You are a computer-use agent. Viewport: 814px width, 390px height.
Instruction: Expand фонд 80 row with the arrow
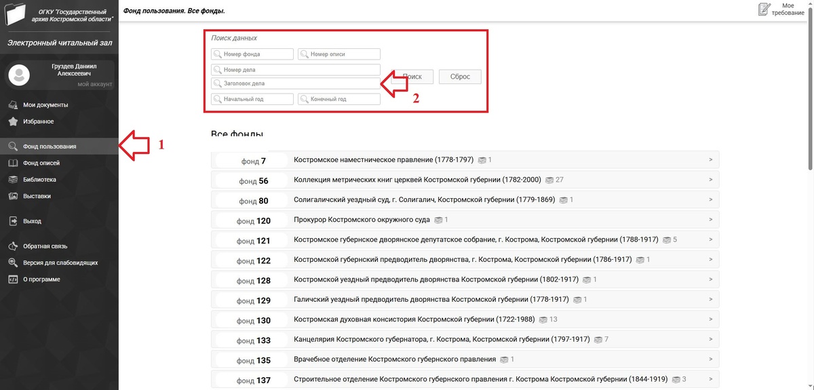(710, 200)
